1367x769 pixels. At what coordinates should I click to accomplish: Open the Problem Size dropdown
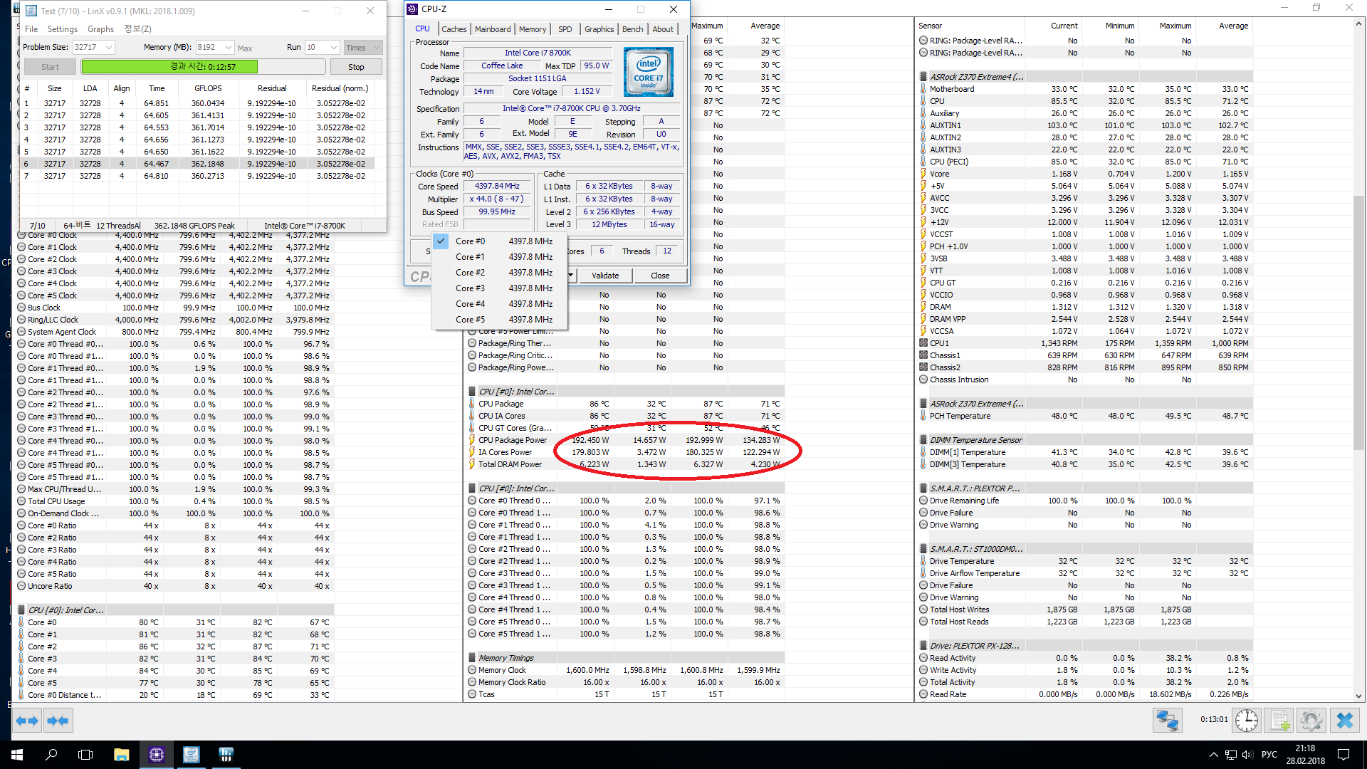[x=109, y=48]
